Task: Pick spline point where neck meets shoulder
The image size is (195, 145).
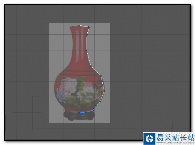Action: pyautogui.click(x=91, y=66)
